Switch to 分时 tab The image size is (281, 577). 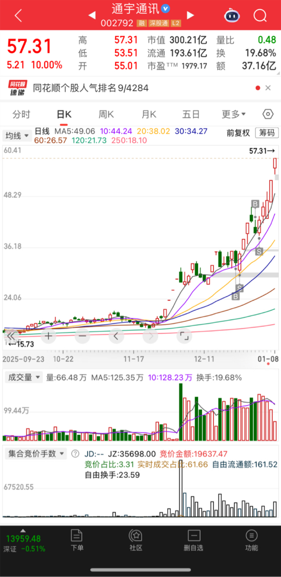coord(21,114)
